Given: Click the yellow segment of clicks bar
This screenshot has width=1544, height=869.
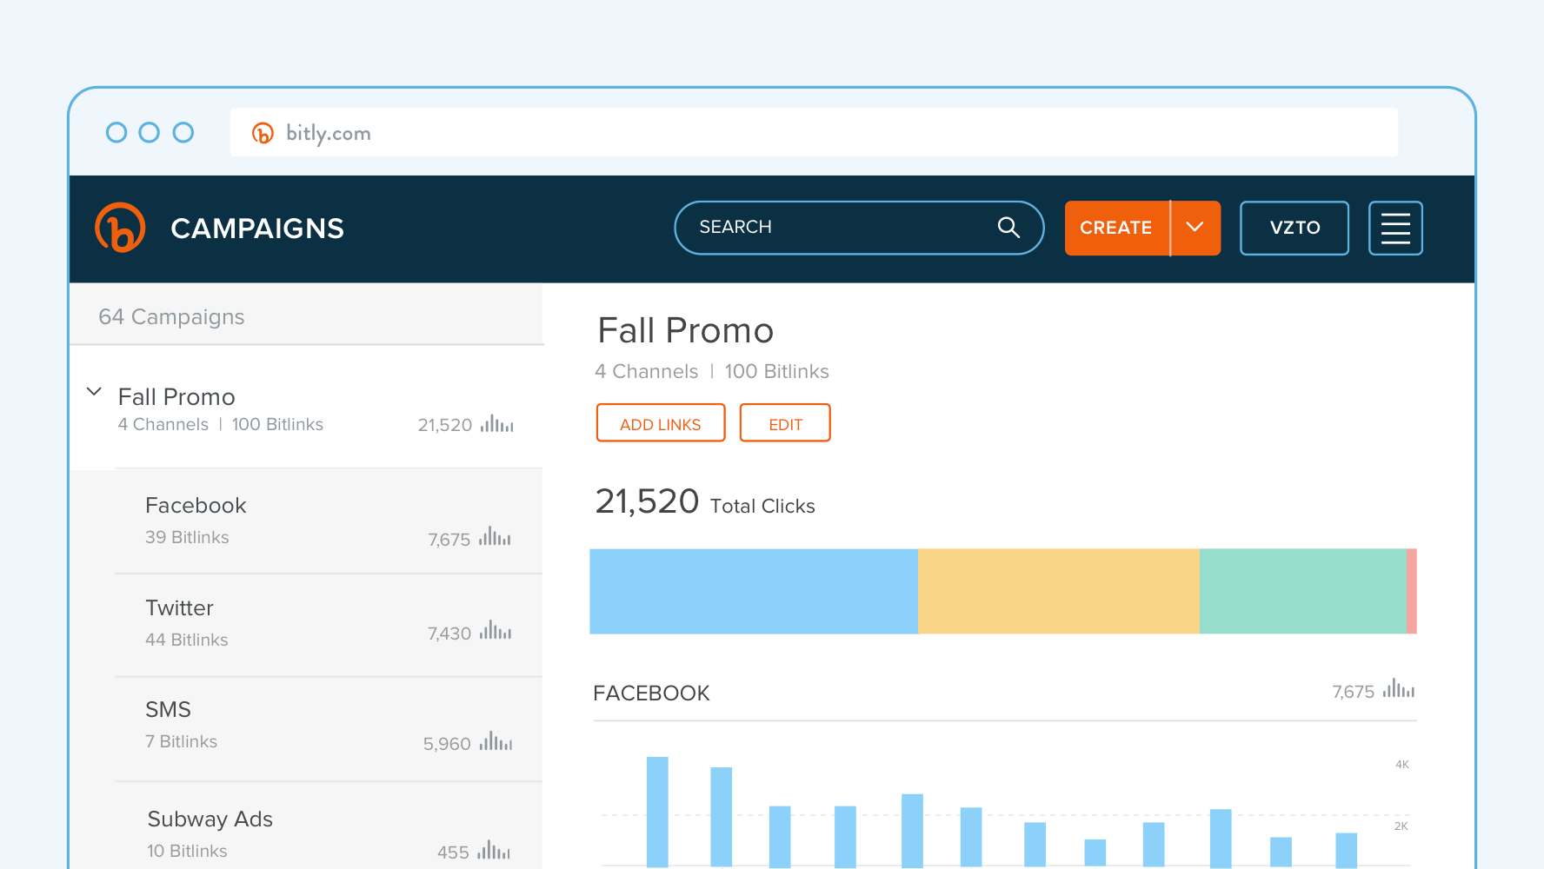Looking at the screenshot, I should 1058,591.
